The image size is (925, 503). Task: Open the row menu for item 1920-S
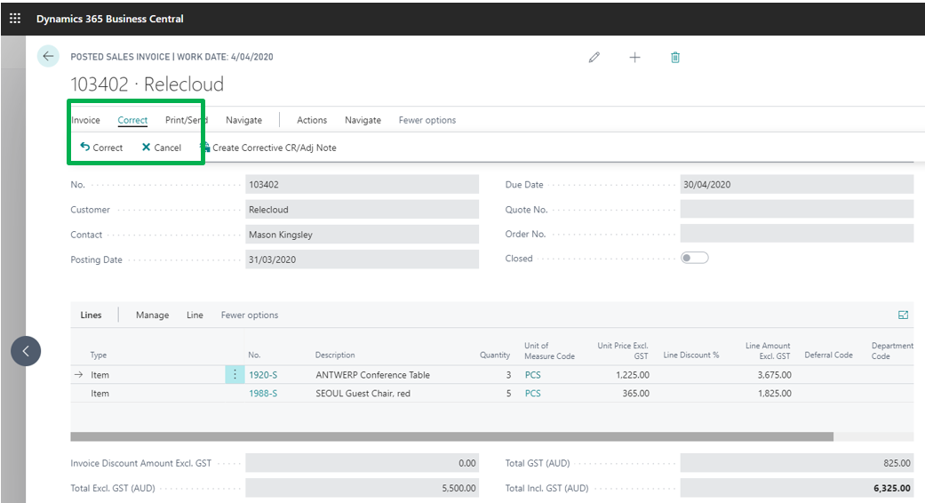tap(235, 375)
